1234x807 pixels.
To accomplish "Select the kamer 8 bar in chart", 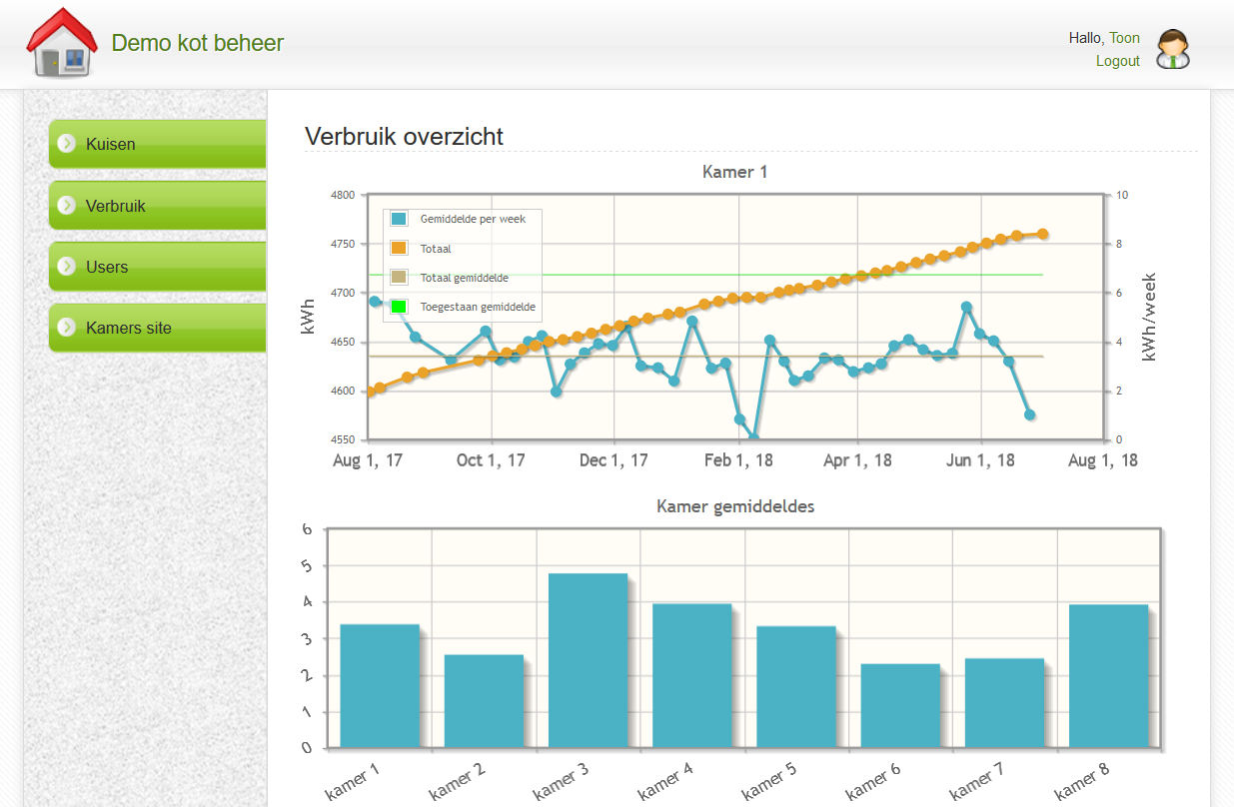I will 1108,676.
